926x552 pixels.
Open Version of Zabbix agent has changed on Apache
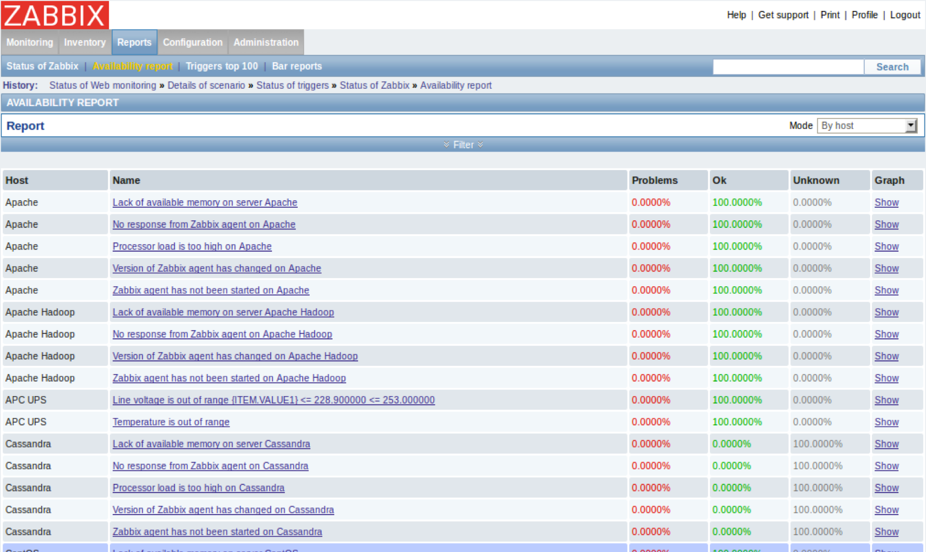pos(217,268)
